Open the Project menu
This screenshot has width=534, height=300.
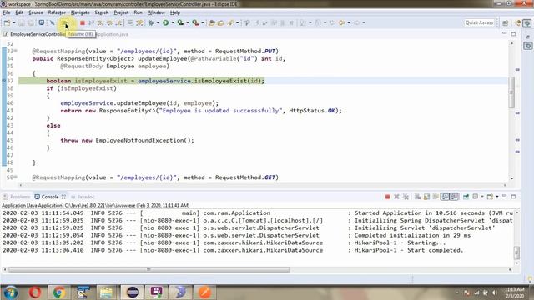tap(121, 12)
